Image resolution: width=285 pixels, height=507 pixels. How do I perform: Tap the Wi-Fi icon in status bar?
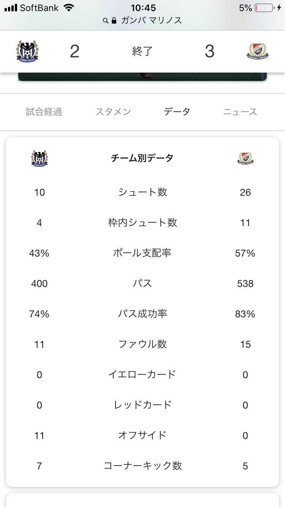point(69,8)
